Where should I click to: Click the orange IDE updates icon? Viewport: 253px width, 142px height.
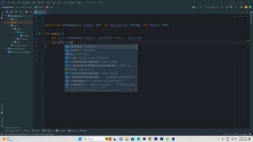(246, 7)
